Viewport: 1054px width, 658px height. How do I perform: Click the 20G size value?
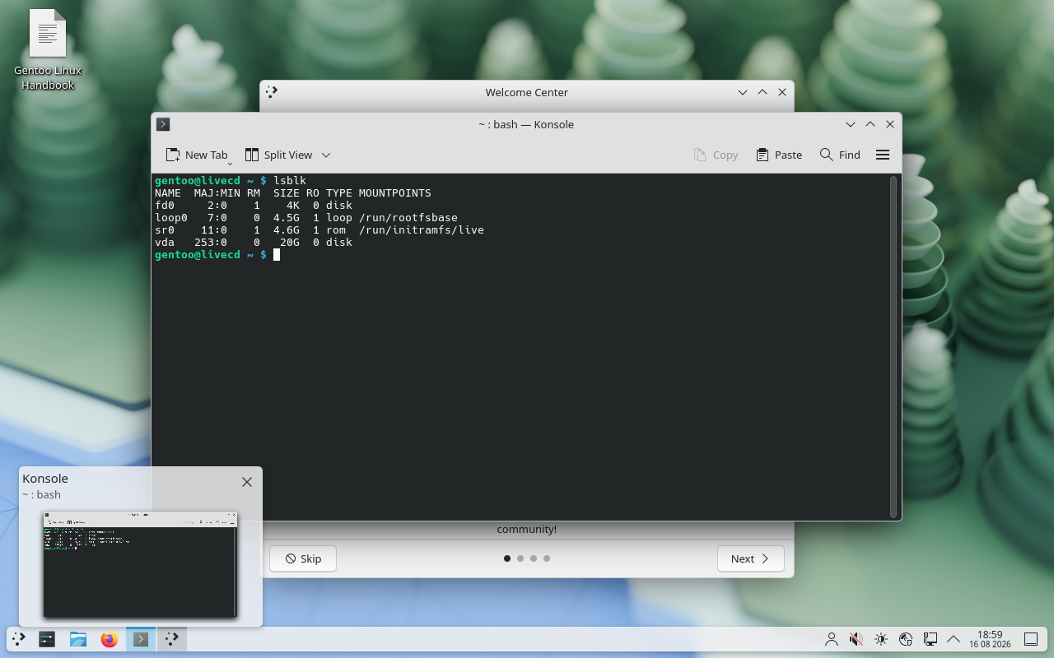point(290,242)
